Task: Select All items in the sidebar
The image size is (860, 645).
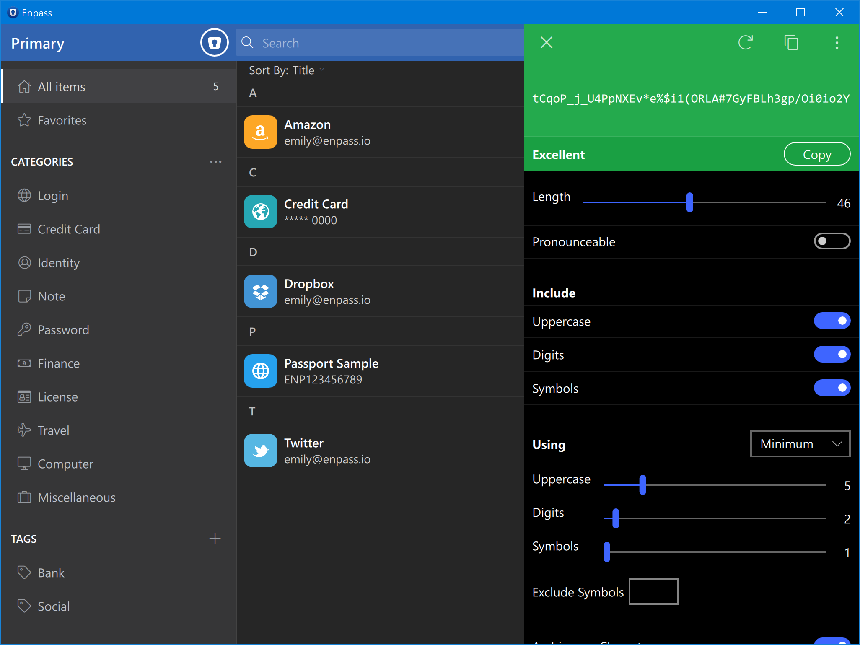Action: 119,86
